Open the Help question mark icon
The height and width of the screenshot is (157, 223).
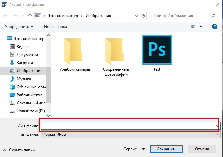(215, 27)
